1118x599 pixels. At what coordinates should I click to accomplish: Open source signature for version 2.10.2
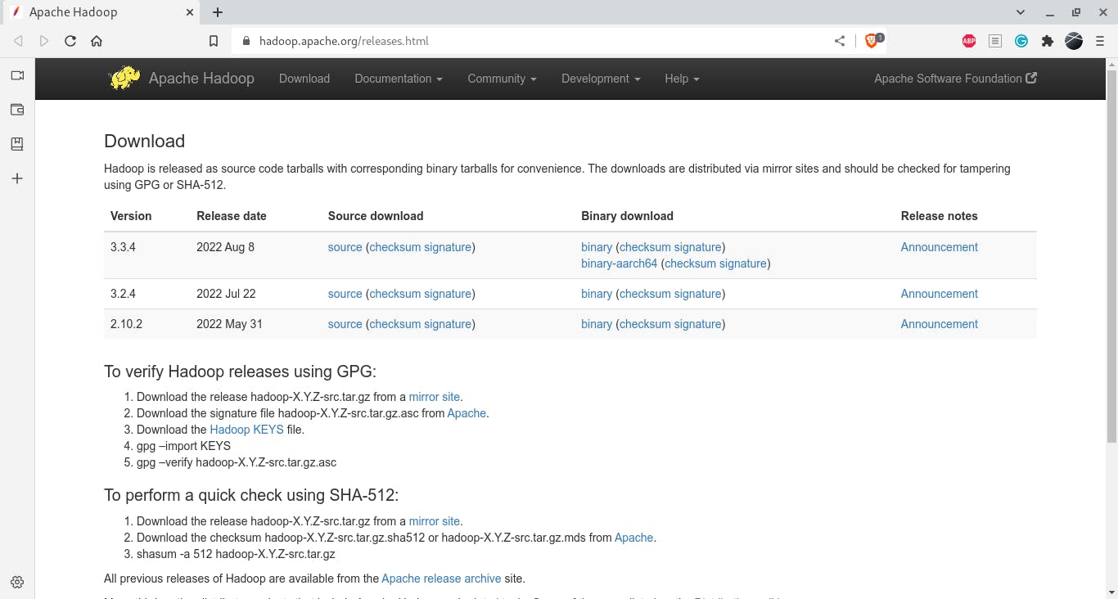coord(448,324)
